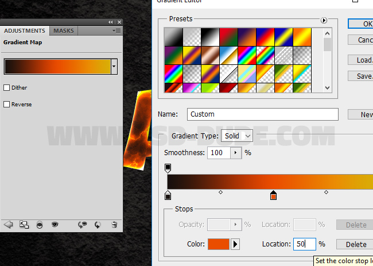373x266 pixels.
Task: Choose Violet, Green, Orange gradient preset
Action: tap(173, 55)
